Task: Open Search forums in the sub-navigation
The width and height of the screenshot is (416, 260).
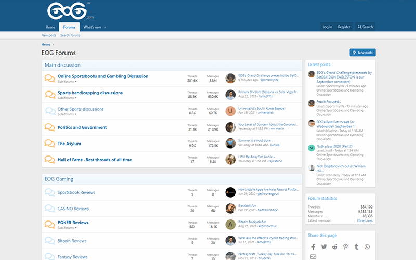Action: click(70, 35)
